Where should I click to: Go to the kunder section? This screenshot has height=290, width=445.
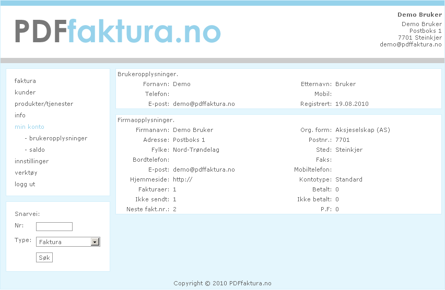tap(25, 92)
